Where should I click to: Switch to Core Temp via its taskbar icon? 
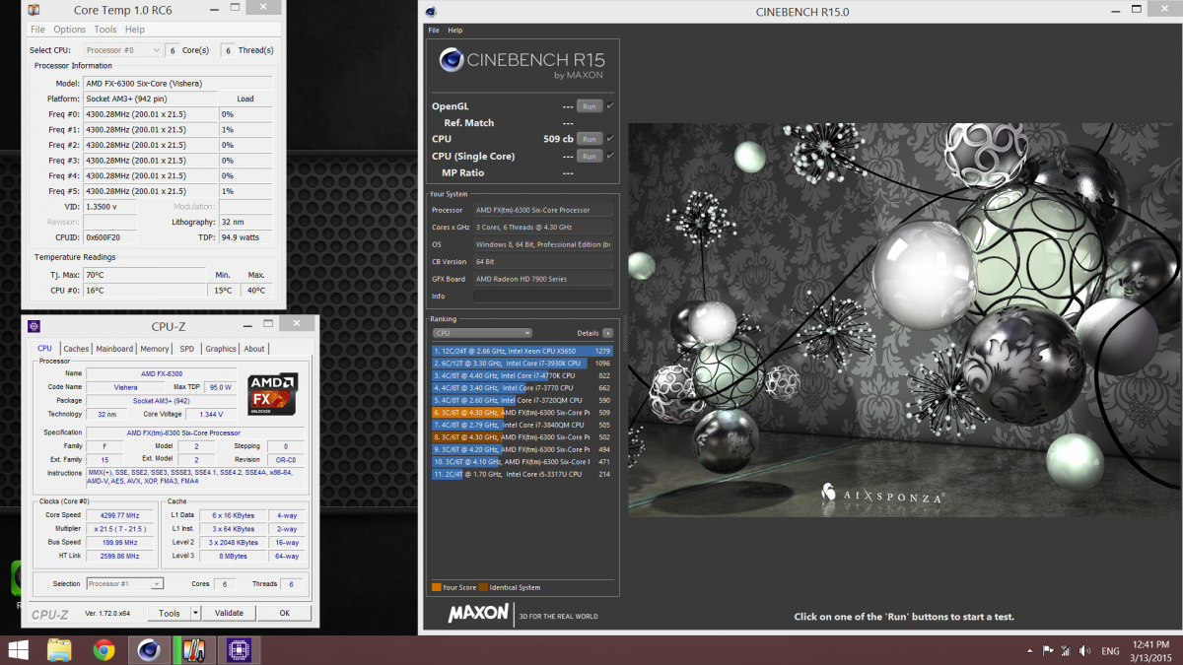tap(193, 649)
